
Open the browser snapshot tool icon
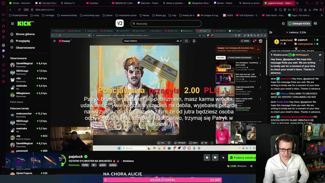[x=280, y=10]
